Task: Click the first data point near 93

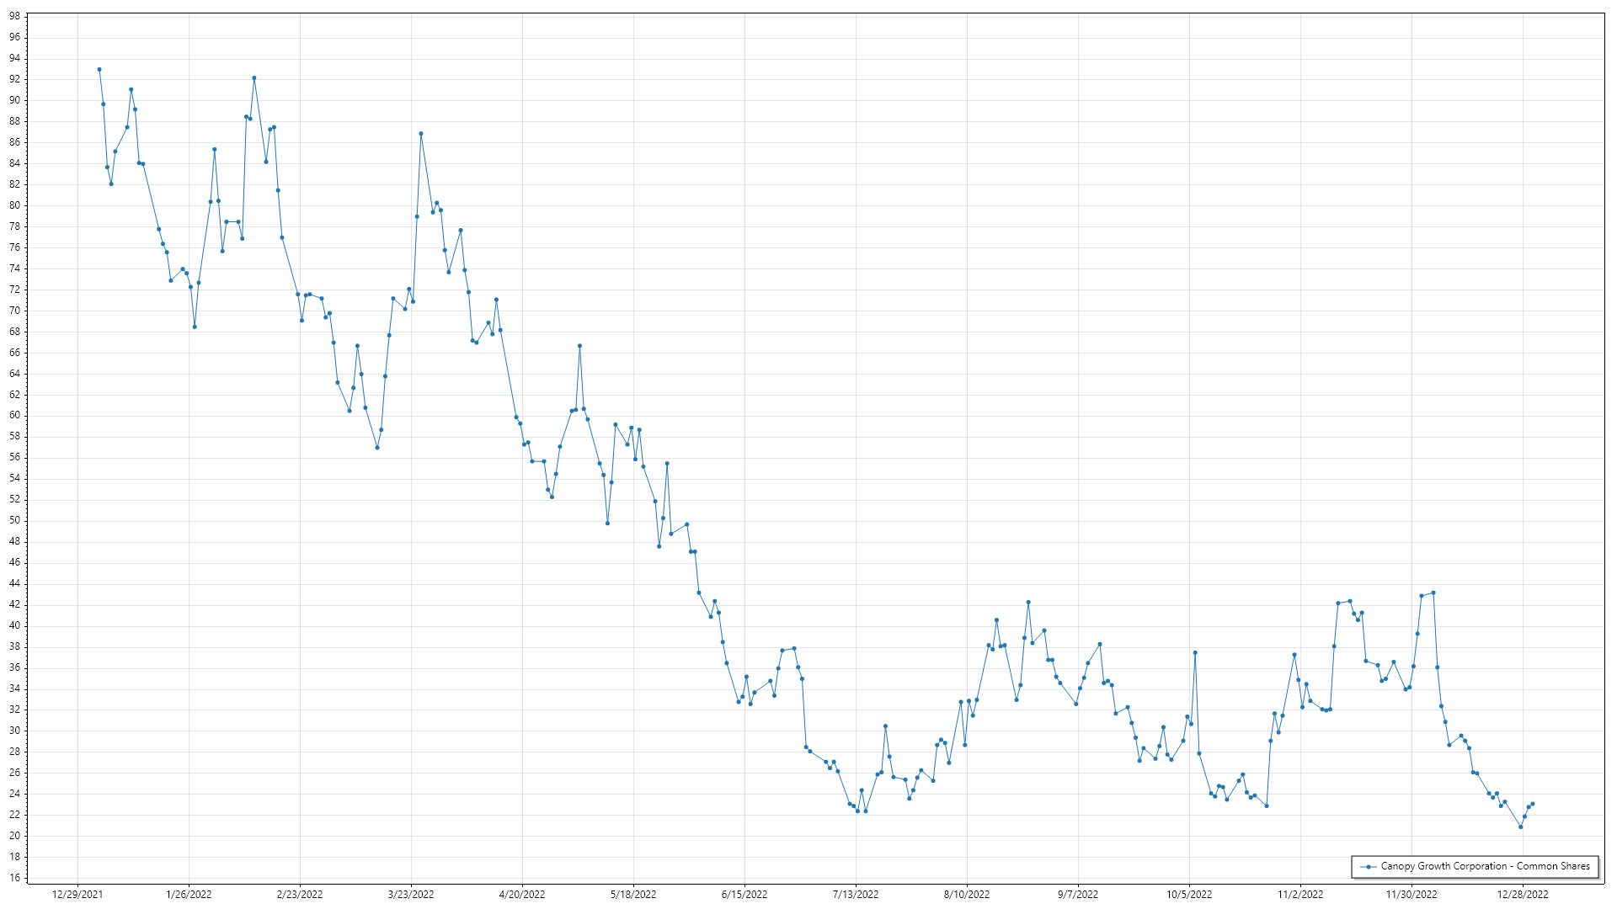Action: pos(99,70)
